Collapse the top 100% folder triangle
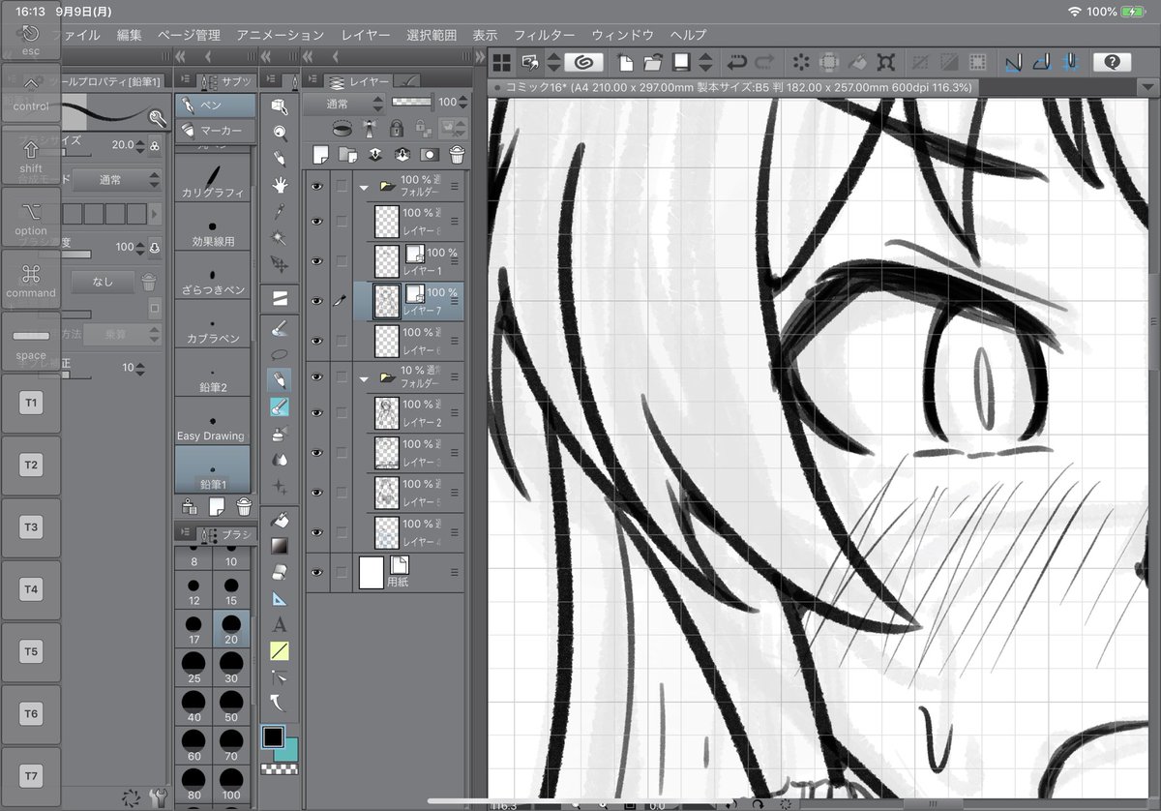This screenshot has width=1161, height=811. pos(365,187)
